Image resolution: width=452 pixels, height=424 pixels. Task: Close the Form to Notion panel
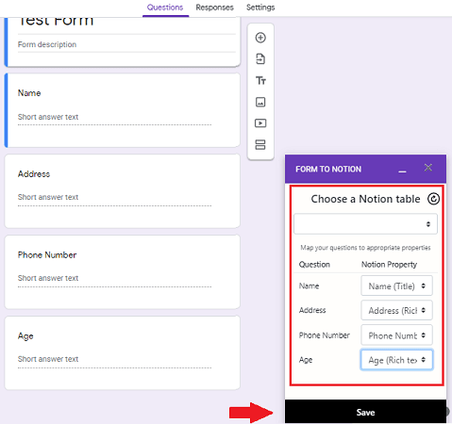[x=428, y=168]
